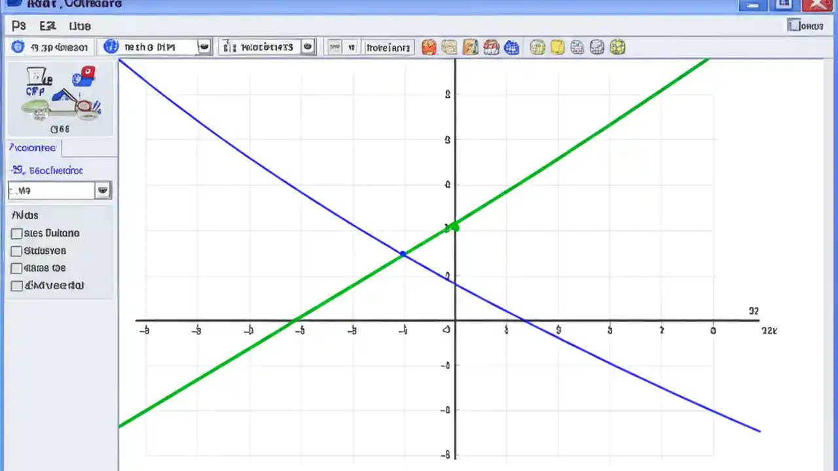Open the dropdown beside the sidebar input field
This screenshot has height=471, width=838.
point(103,190)
